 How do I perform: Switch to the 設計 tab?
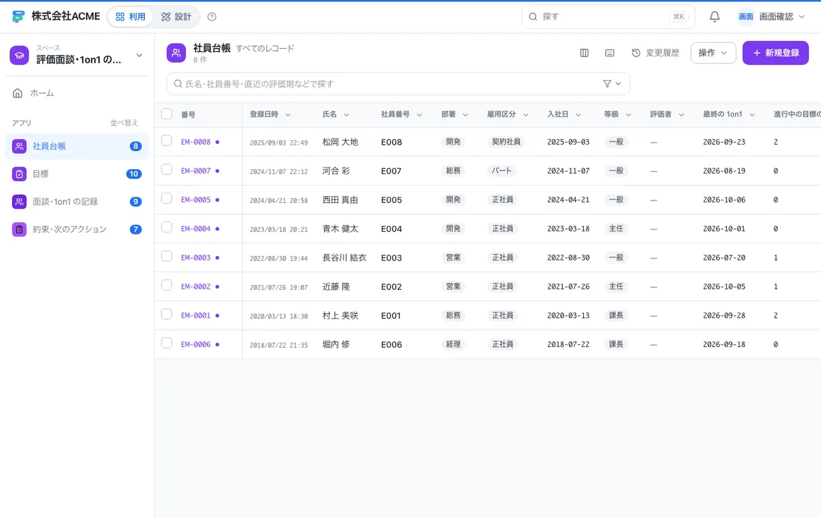pyautogui.click(x=176, y=17)
